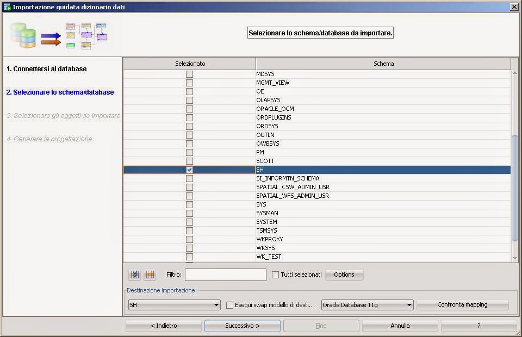Click the Successivo next button
This screenshot has height=337, width=522.
pos(243,326)
